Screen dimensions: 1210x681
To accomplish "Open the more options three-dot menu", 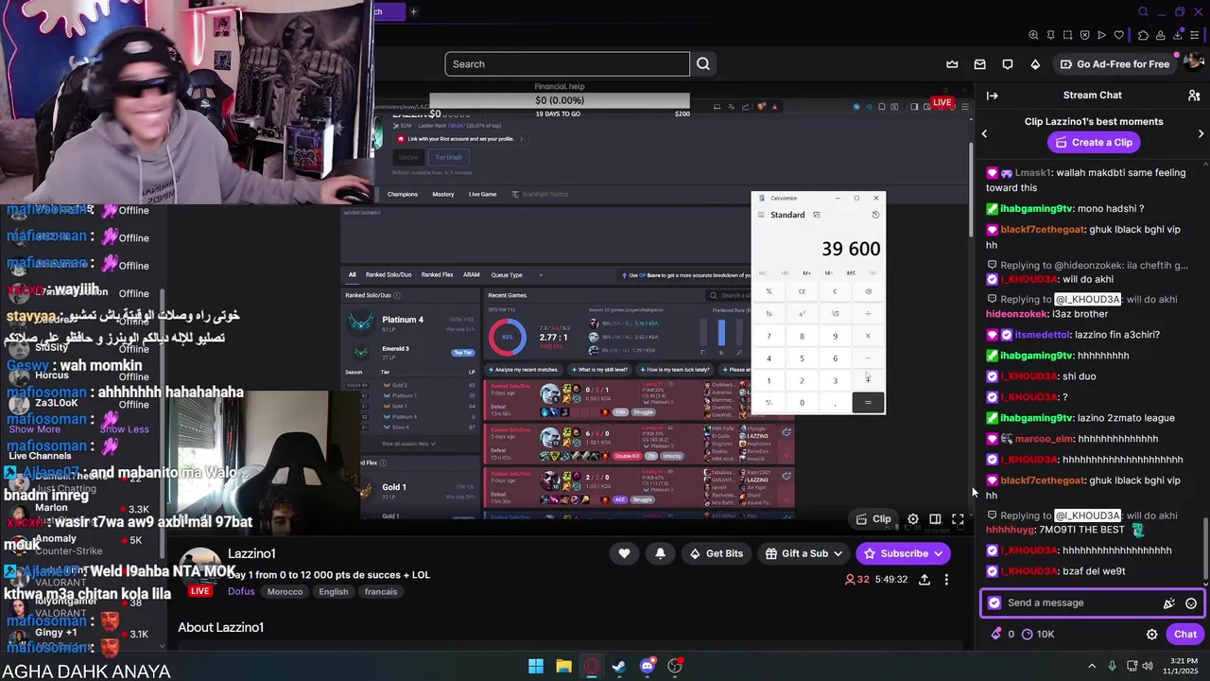I will [x=946, y=579].
